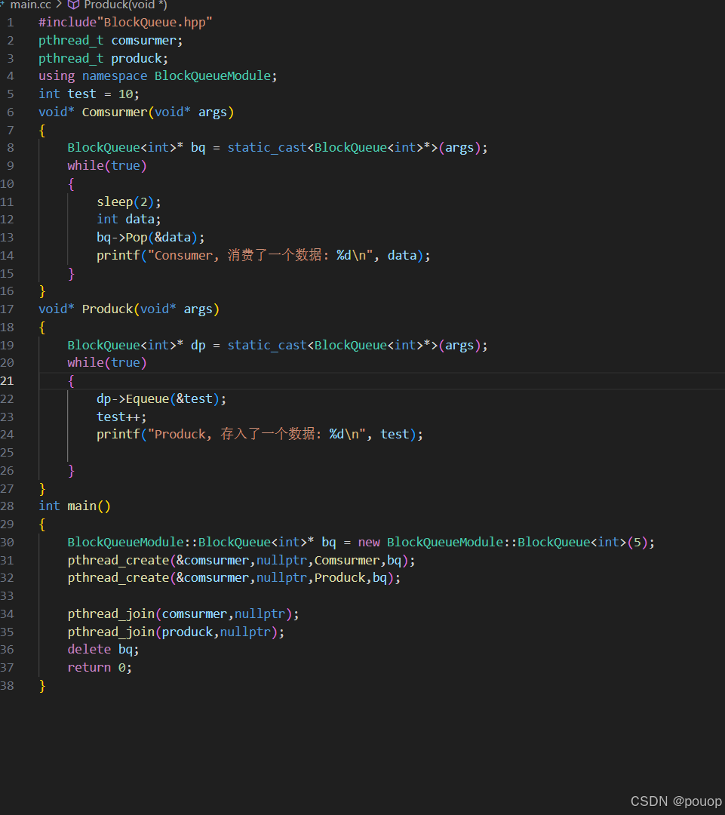This screenshot has height=815, width=725.
Task: Click line number 21 in the gutter
Action: click(x=8, y=381)
